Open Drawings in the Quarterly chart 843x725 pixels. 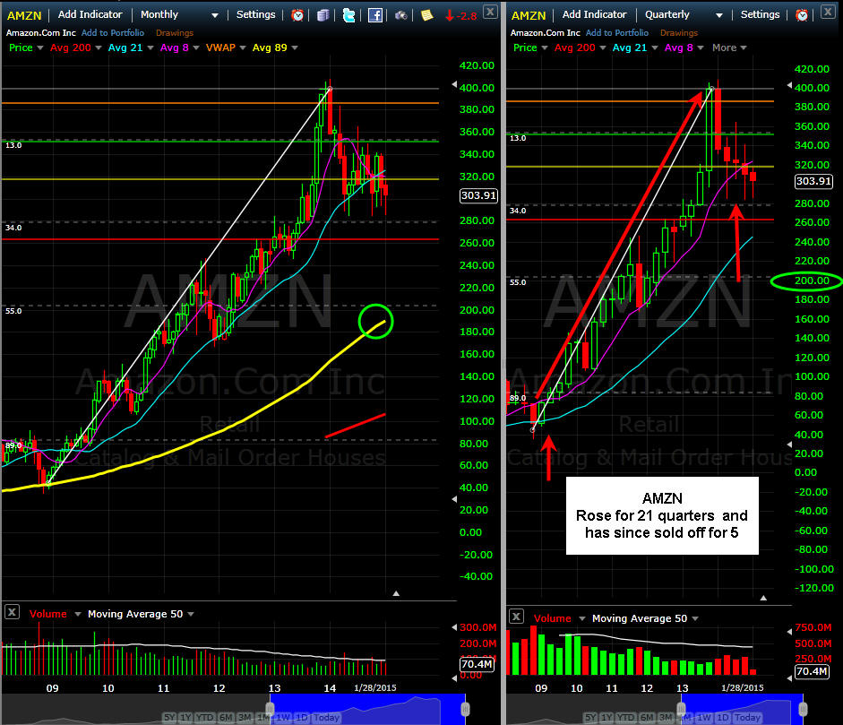coord(678,33)
